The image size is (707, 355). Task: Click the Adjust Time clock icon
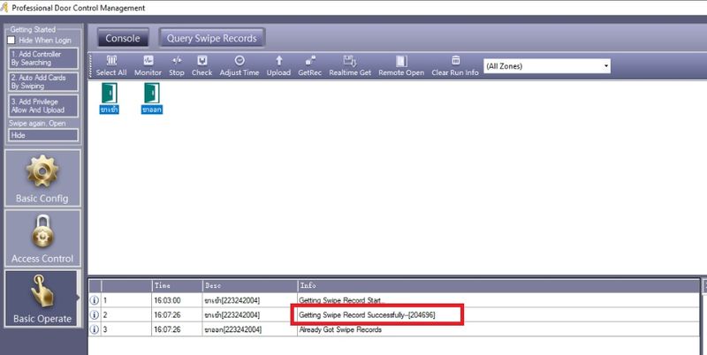point(239,61)
